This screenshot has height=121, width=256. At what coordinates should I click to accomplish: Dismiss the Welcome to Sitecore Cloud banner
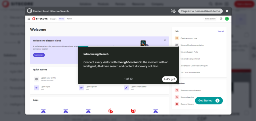(x=165, y=40)
